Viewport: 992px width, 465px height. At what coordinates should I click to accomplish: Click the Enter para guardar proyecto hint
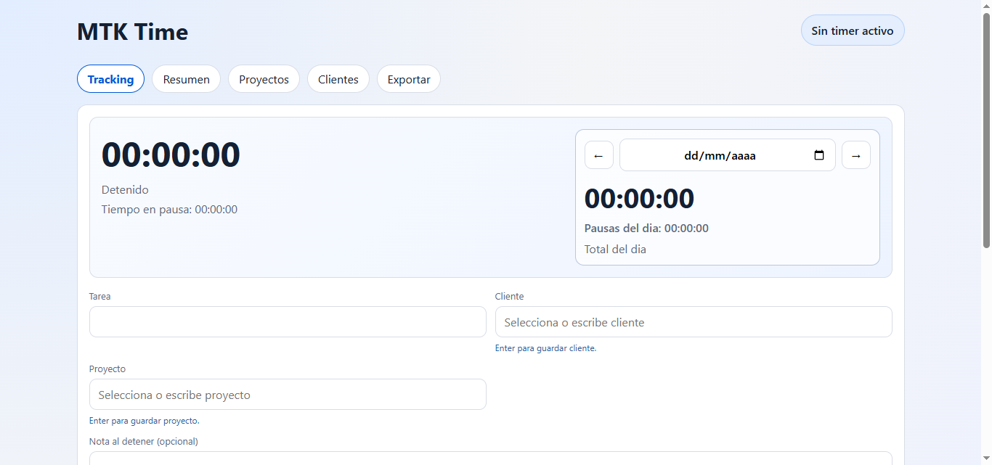tap(144, 420)
